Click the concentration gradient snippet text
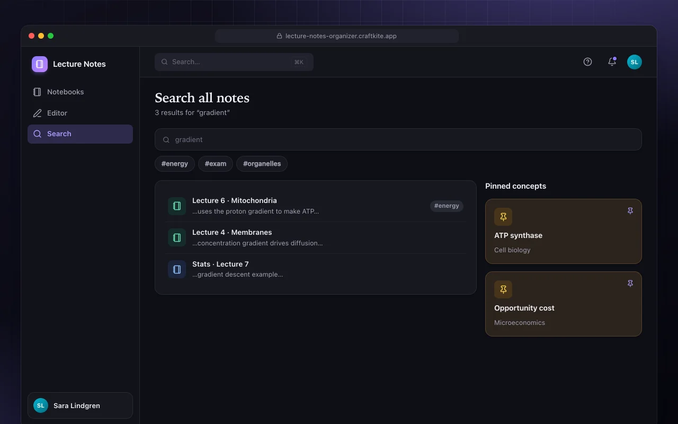 click(257, 243)
